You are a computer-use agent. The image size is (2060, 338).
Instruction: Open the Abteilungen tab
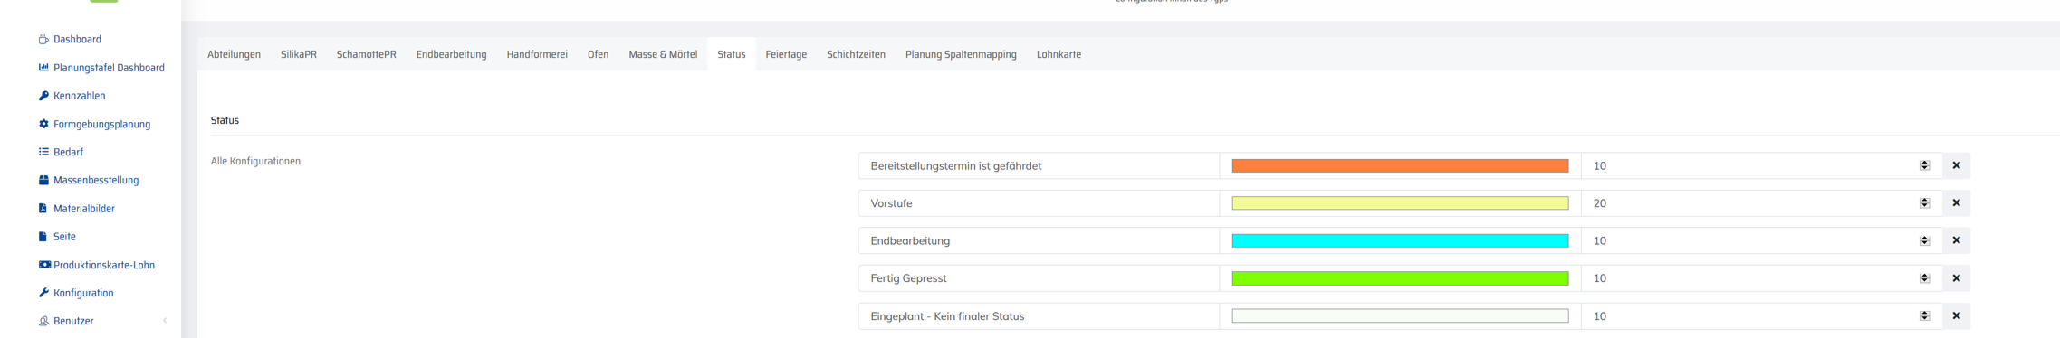[x=234, y=54]
